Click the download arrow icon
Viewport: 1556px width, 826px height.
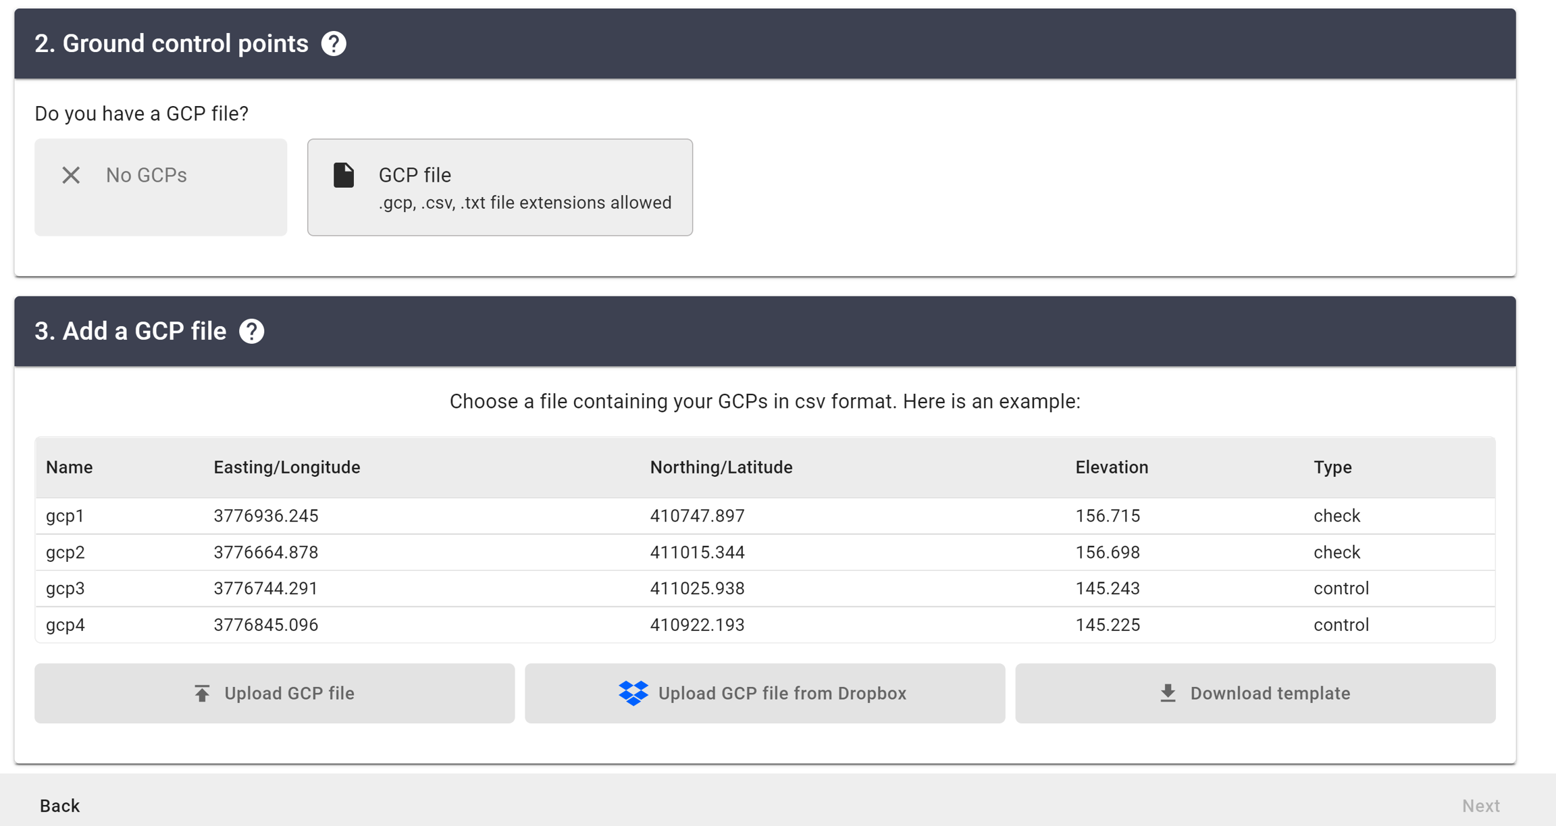tap(1168, 694)
